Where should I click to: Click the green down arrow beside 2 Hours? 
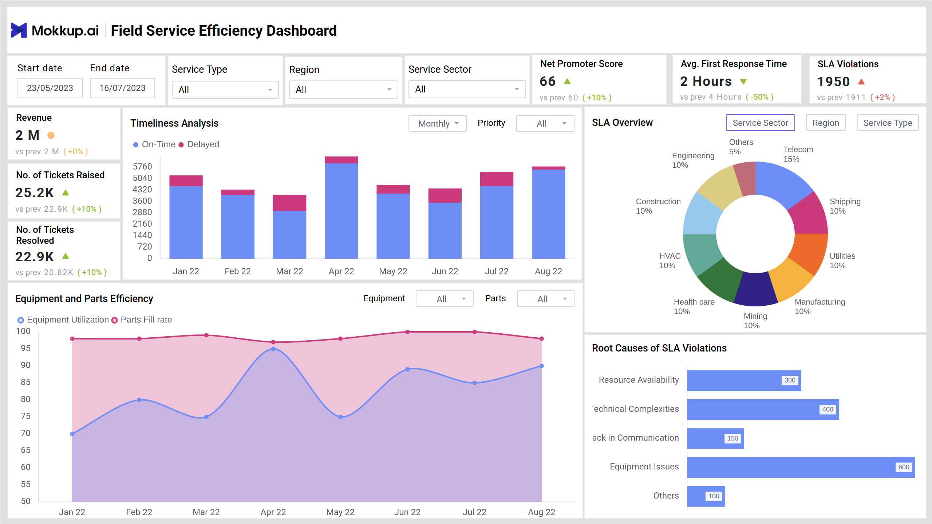[x=743, y=82]
